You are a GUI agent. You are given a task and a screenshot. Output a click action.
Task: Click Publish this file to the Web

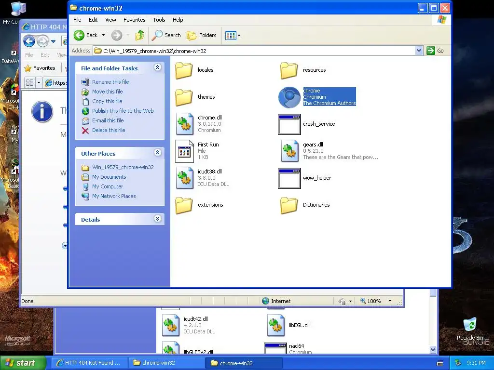point(123,111)
